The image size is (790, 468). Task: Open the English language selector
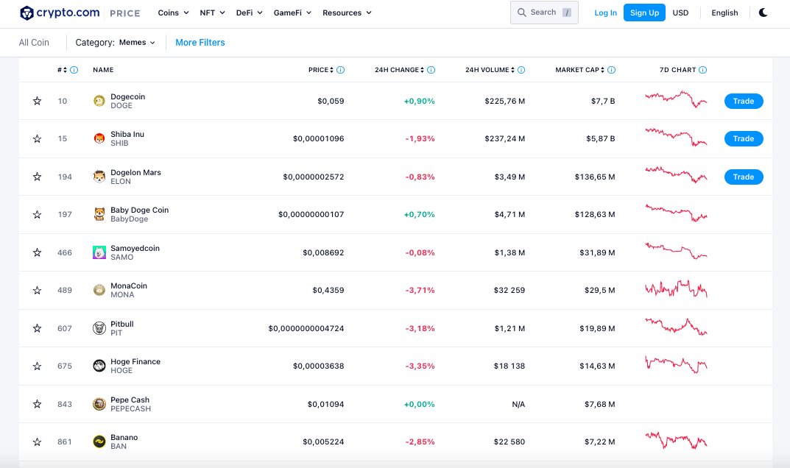point(724,13)
